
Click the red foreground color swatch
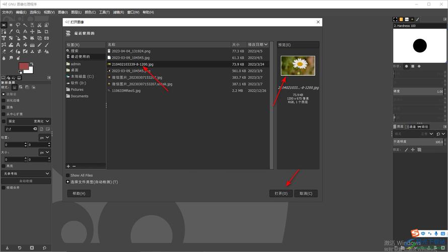point(23,66)
